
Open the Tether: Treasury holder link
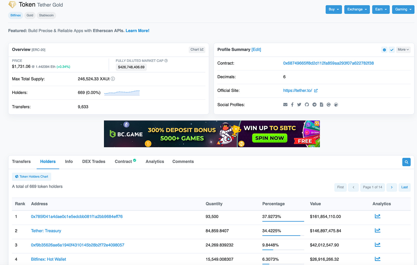point(46,231)
